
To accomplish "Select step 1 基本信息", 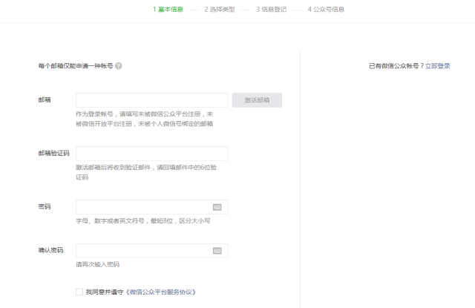I will pos(168,10).
